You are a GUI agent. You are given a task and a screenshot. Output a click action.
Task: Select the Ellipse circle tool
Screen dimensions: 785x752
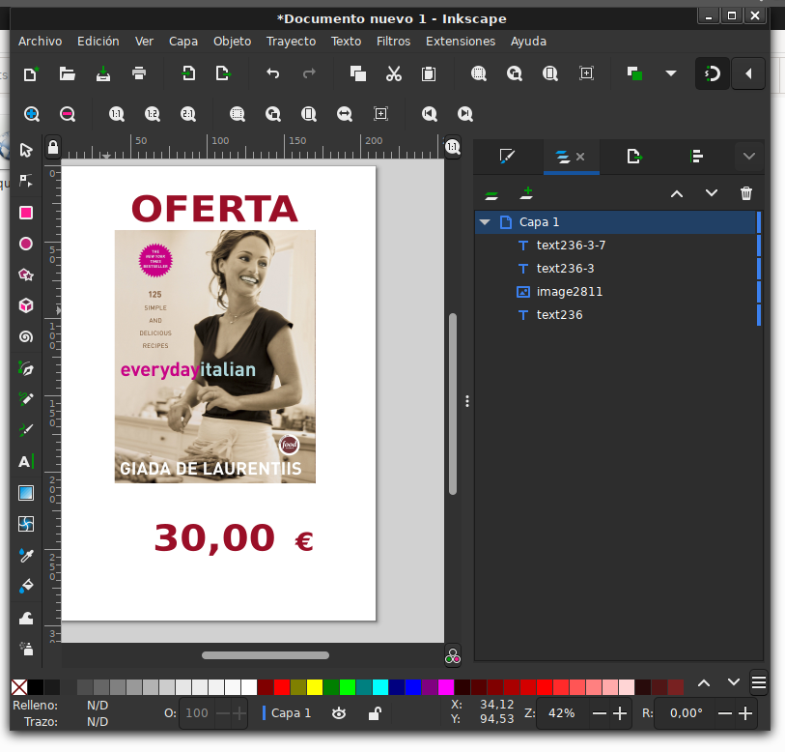pos(26,244)
